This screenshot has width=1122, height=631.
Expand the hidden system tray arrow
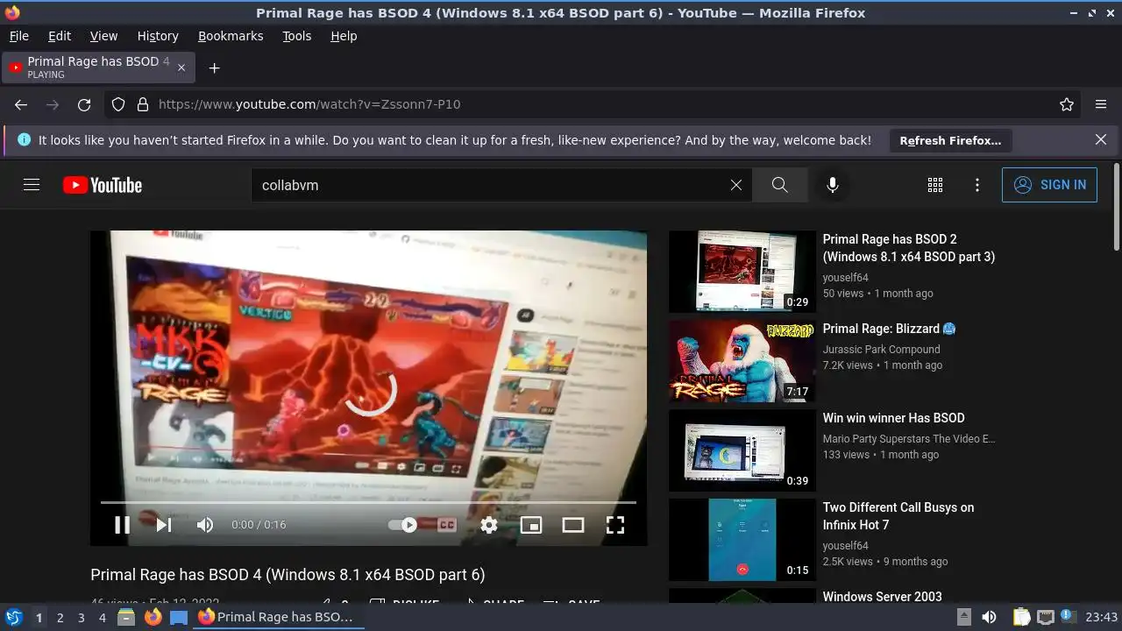964,617
